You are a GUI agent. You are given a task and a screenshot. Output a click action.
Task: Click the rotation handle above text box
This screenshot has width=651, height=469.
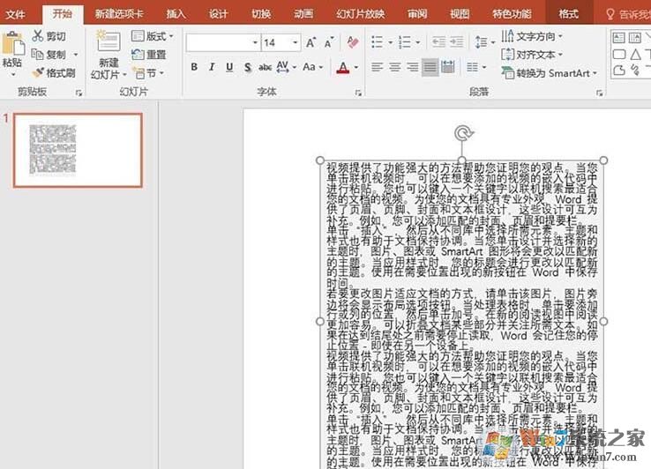pyautogui.click(x=463, y=133)
